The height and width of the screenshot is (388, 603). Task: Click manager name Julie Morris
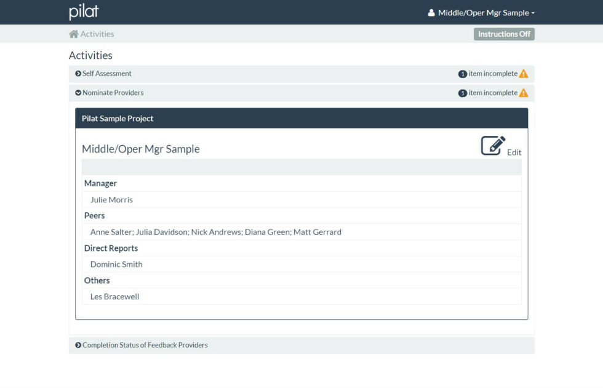(111, 200)
